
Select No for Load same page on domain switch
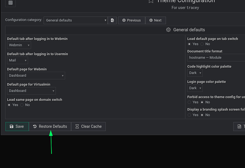point(22,105)
